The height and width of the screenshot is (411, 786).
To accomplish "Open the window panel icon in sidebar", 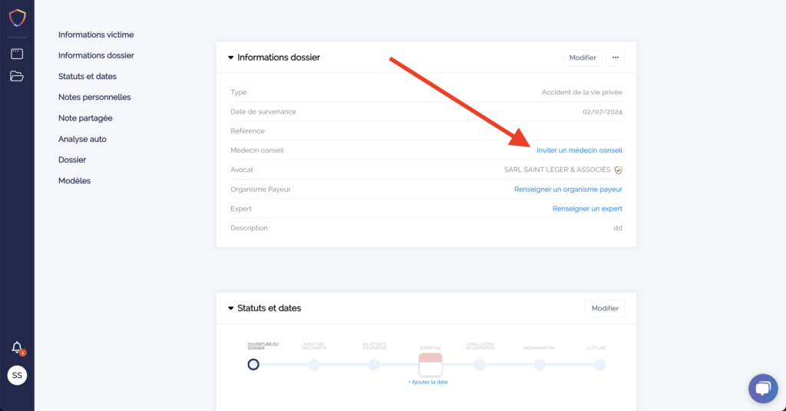I will pyautogui.click(x=17, y=54).
